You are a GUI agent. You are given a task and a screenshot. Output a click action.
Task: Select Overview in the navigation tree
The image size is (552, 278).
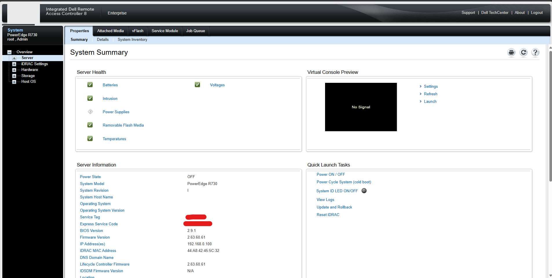[x=24, y=52]
